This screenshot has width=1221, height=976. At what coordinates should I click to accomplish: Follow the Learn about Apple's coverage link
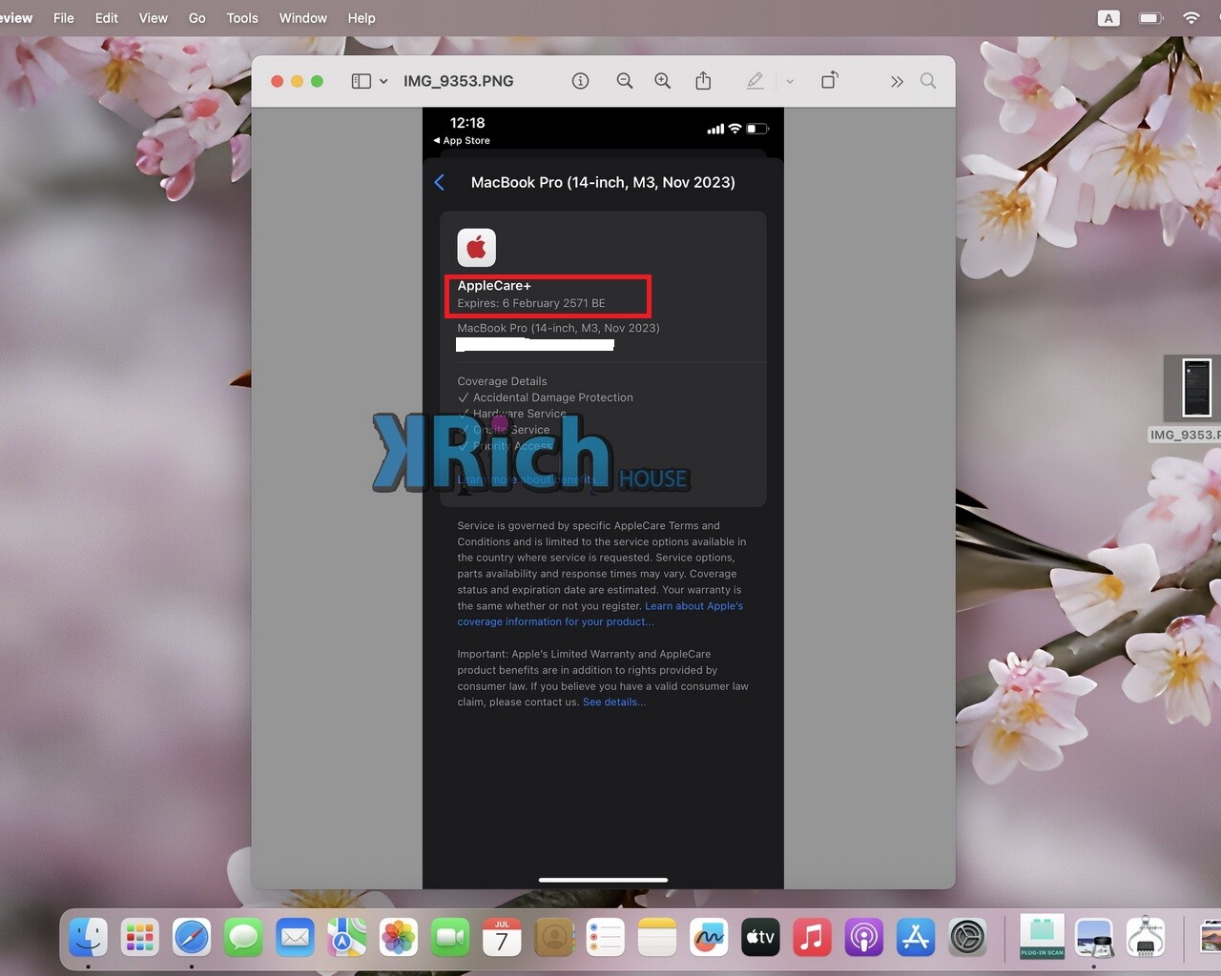tap(600, 614)
